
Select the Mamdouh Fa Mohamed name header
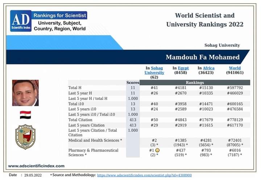tap(202, 57)
